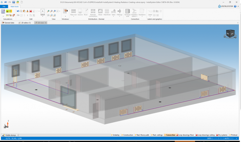This screenshot has height=142, width=241.
Task: Switch to the 2D editor (1) tab
Action: 24,23
